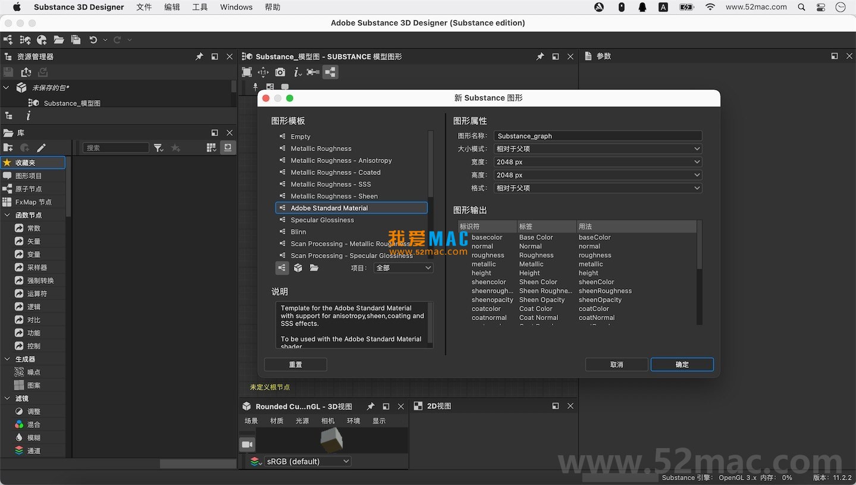The width and height of the screenshot is (856, 485).
Task: Click the new Substance graph toolbar icon
Action: tap(8, 40)
